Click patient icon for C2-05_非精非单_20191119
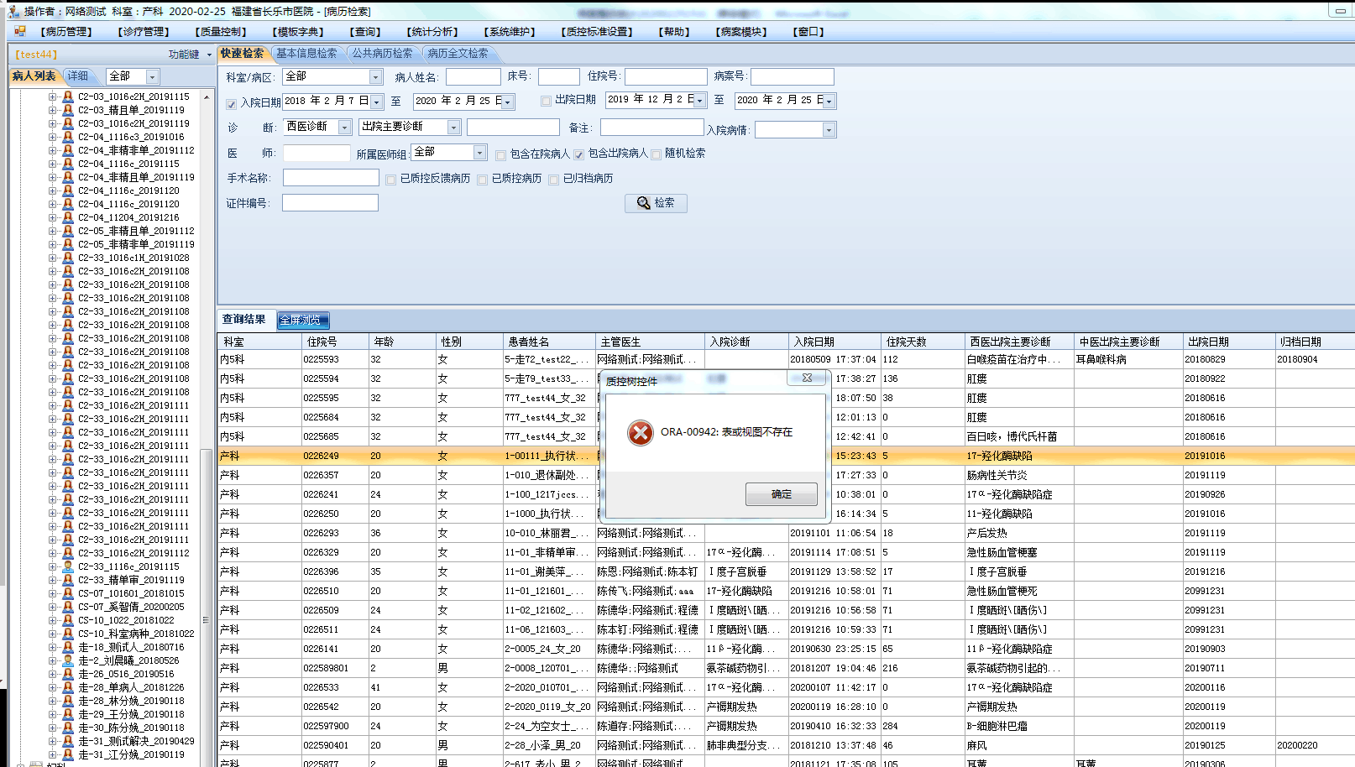Screen dimensions: 1355x767 pyautogui.click(x=68, y=244)
